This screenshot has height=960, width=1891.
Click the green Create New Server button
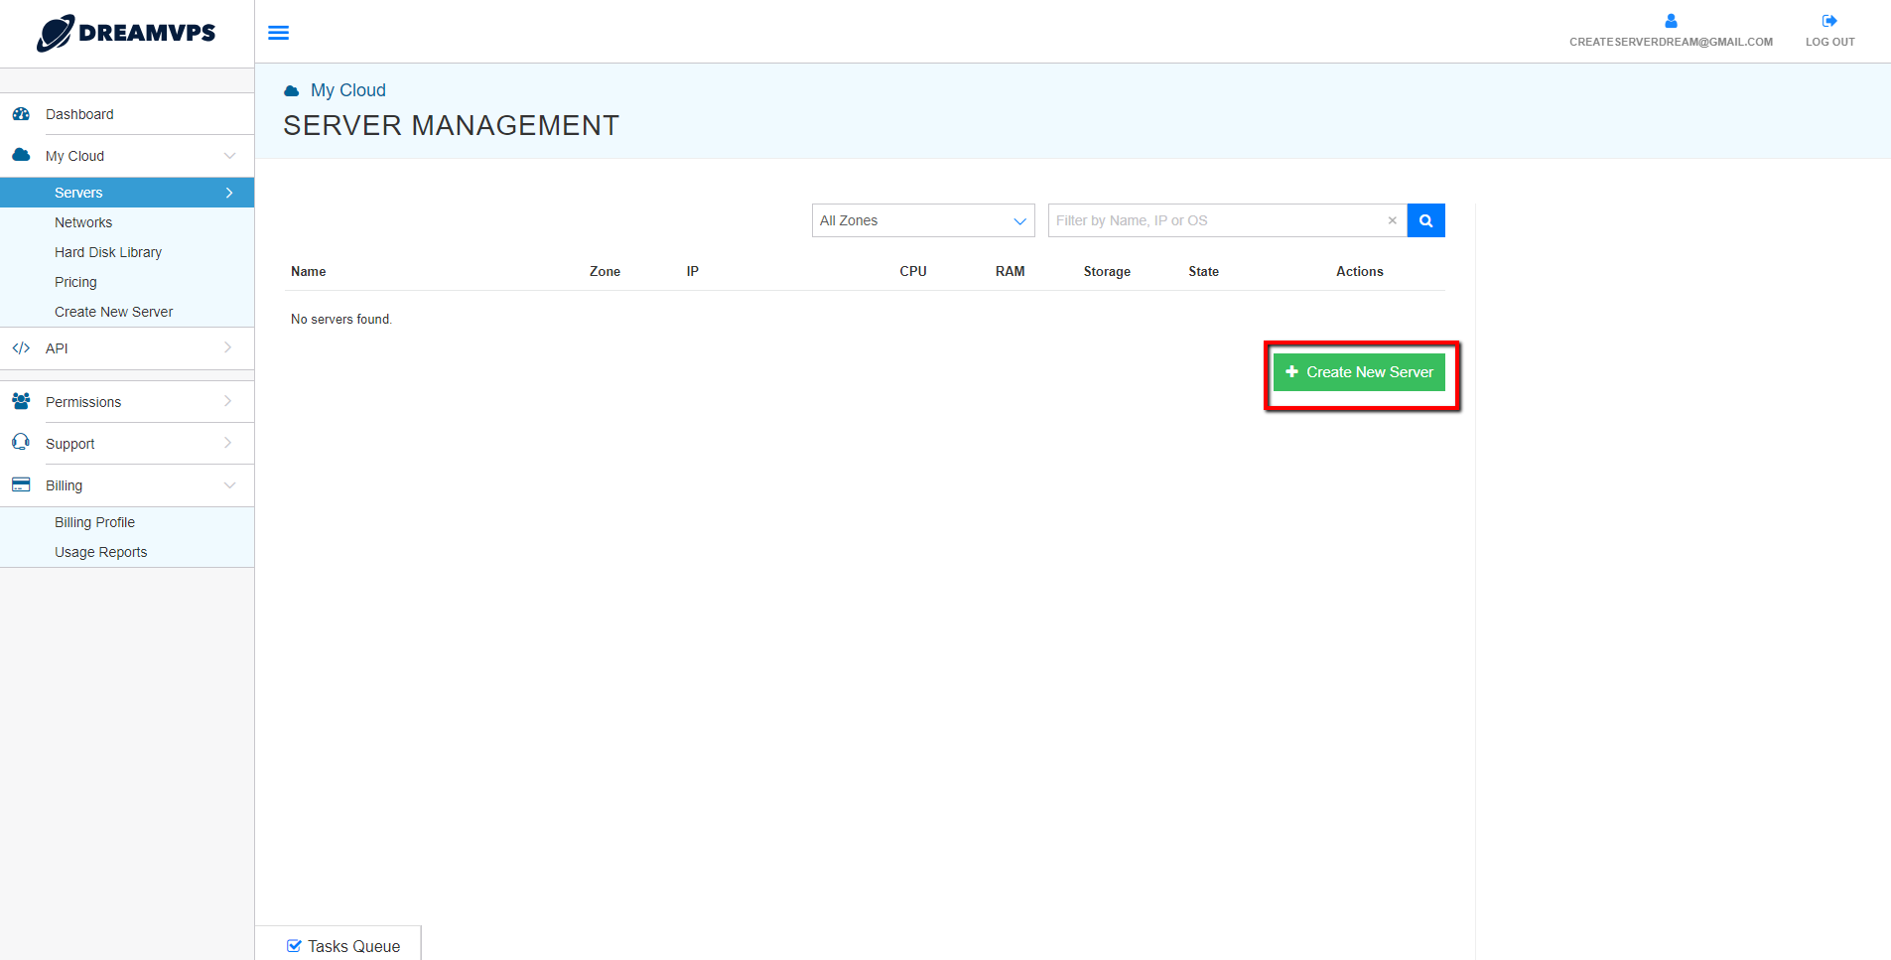[x=1359, y=372]
